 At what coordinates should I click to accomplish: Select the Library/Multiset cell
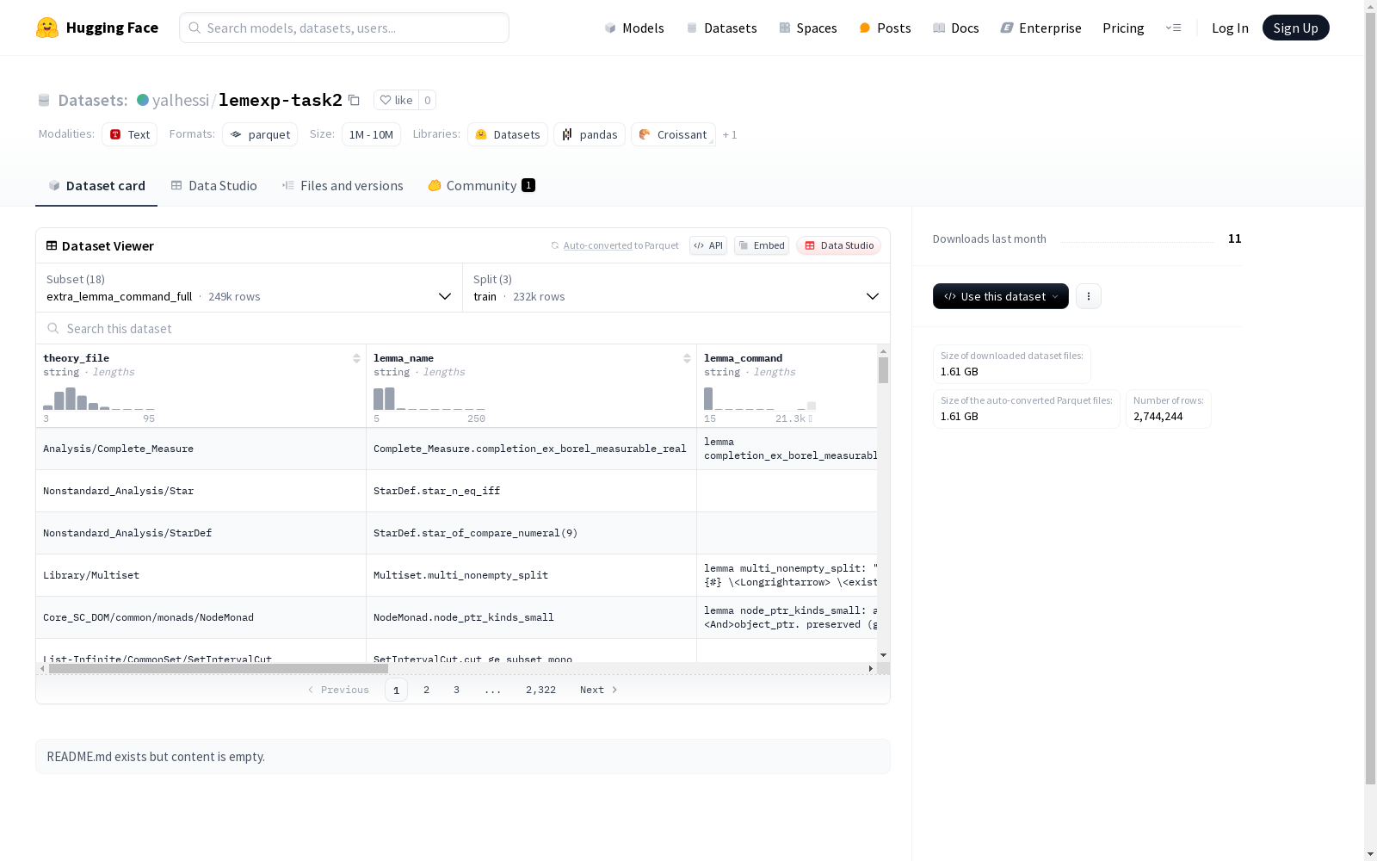click(201, 575)
